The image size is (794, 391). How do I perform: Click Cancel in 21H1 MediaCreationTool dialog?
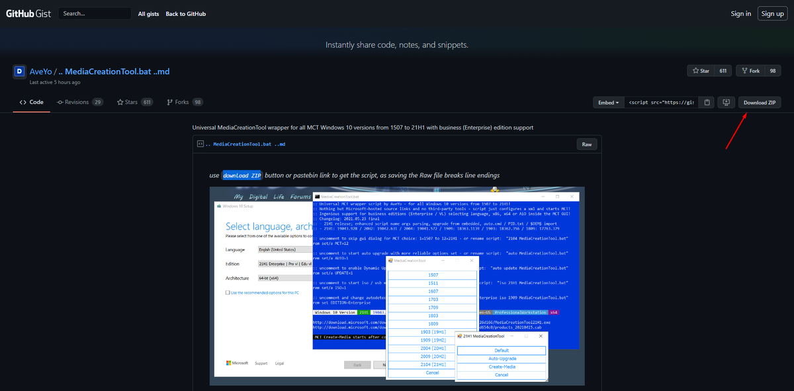502,375
